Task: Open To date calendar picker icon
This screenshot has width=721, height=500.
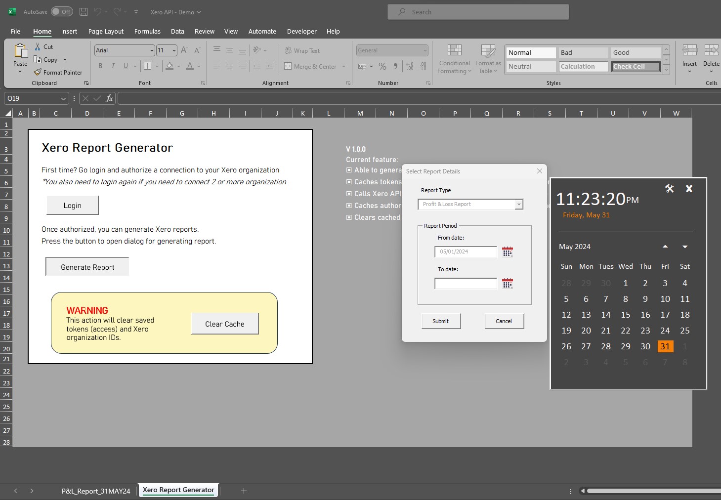Action: click(x=508, y=284)
